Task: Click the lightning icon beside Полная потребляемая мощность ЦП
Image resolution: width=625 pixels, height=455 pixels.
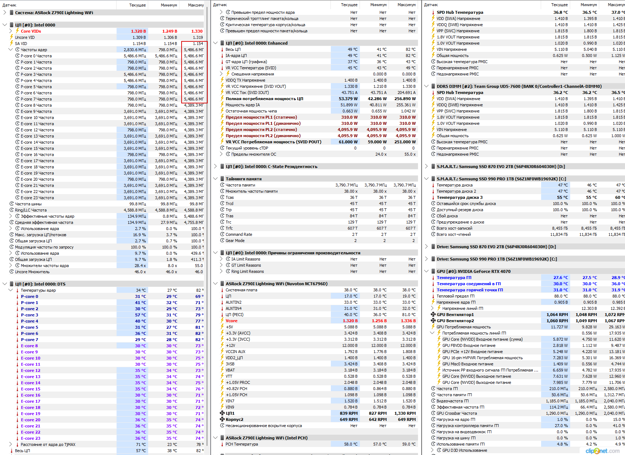Action: tap(222, 98)
